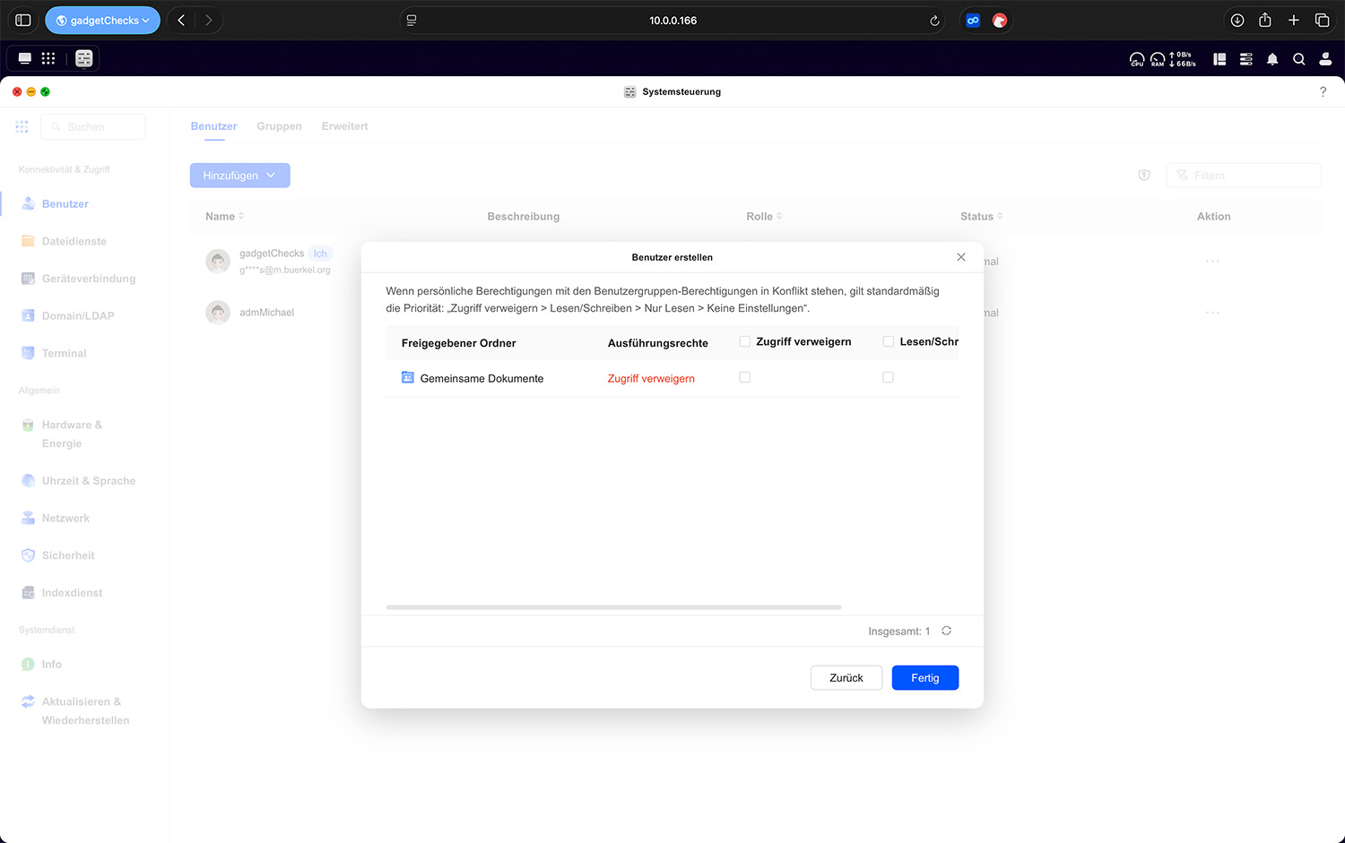The image size is (1345, 843).
Task: Tick Lesen/Schreiben for Gemeinsame Dokumente
Action: pos(888,377)
